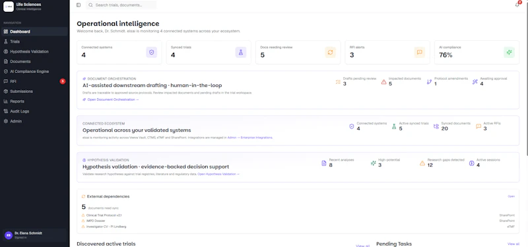Screen dimensions: 528x247
Task: Click the Docs needing review sync icon
Action: 331,52
